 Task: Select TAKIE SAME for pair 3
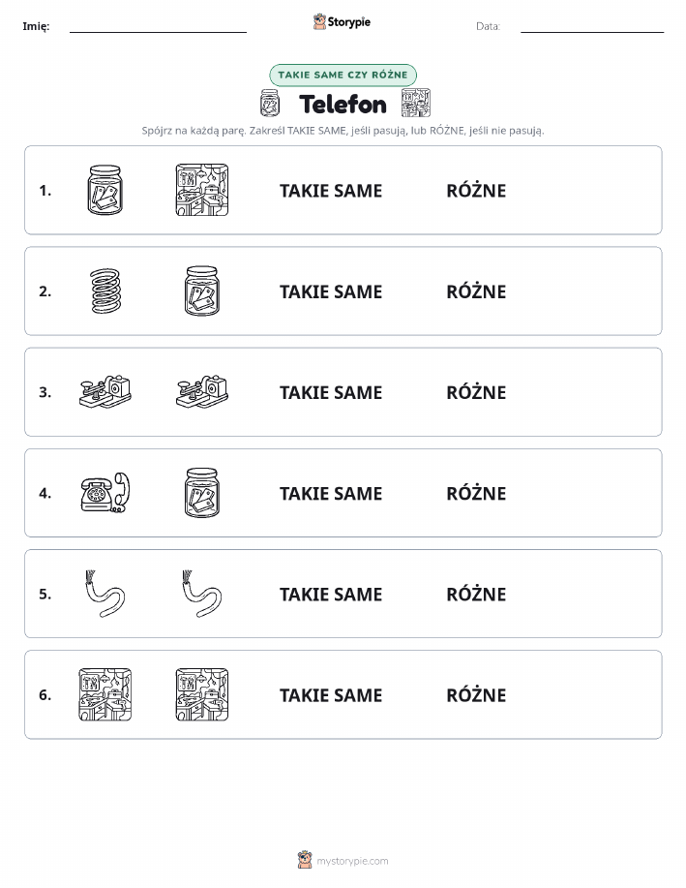click(331, 392)
